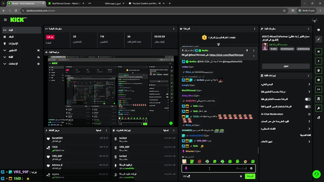Screen dimensions: 324x182
Task: Open الإنجازات in left sidebar
Action: coord(22,43)
